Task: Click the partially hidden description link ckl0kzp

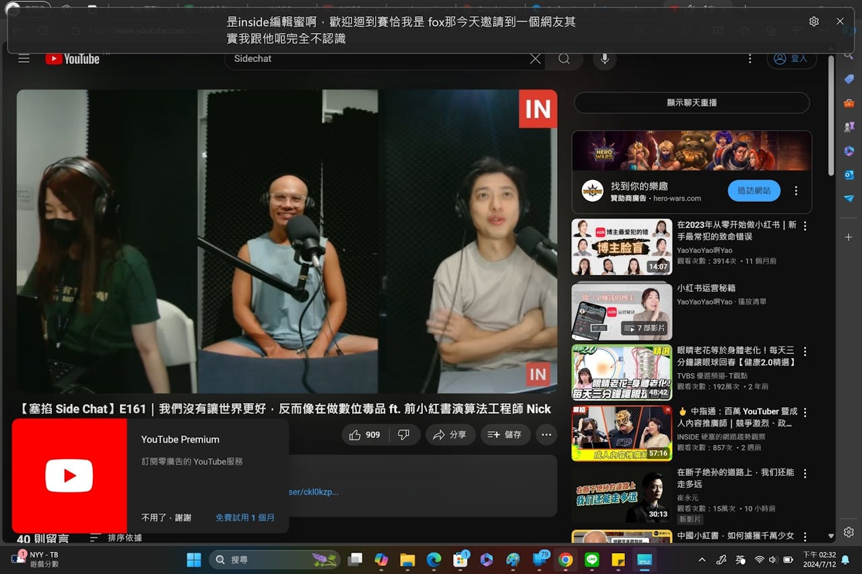Action: click(314, 492)
